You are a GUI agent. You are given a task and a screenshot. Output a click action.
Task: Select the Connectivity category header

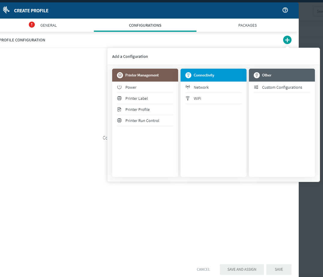213,75
